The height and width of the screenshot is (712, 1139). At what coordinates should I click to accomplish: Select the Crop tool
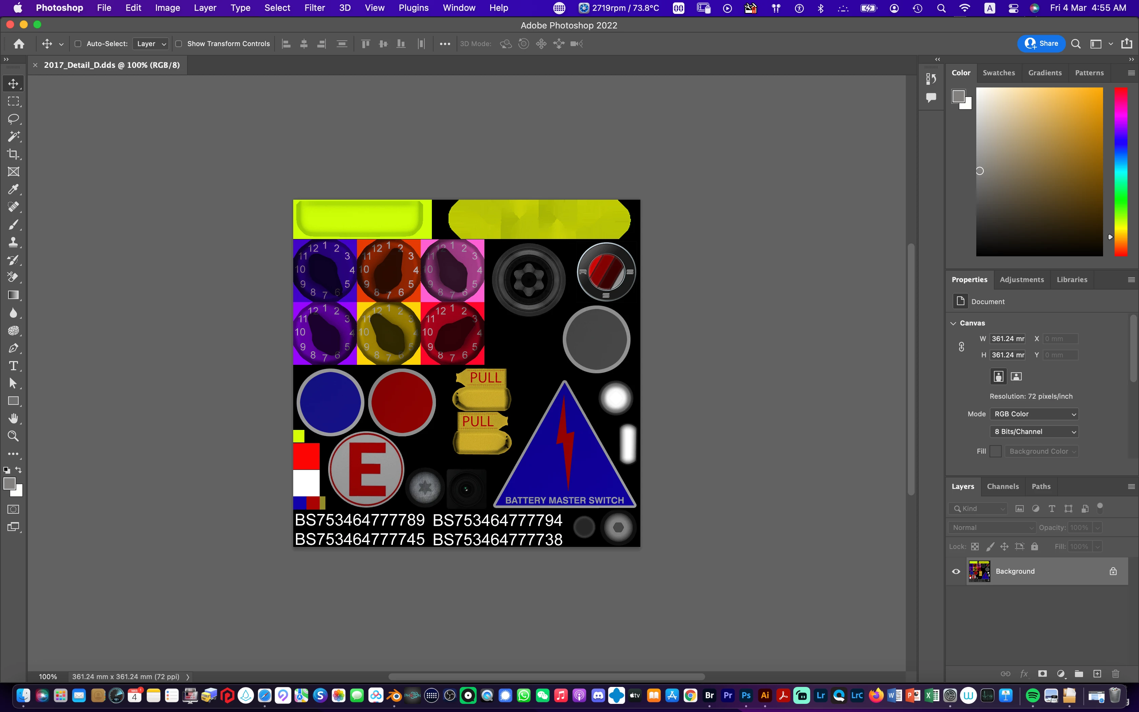click(x=13, y=154)
